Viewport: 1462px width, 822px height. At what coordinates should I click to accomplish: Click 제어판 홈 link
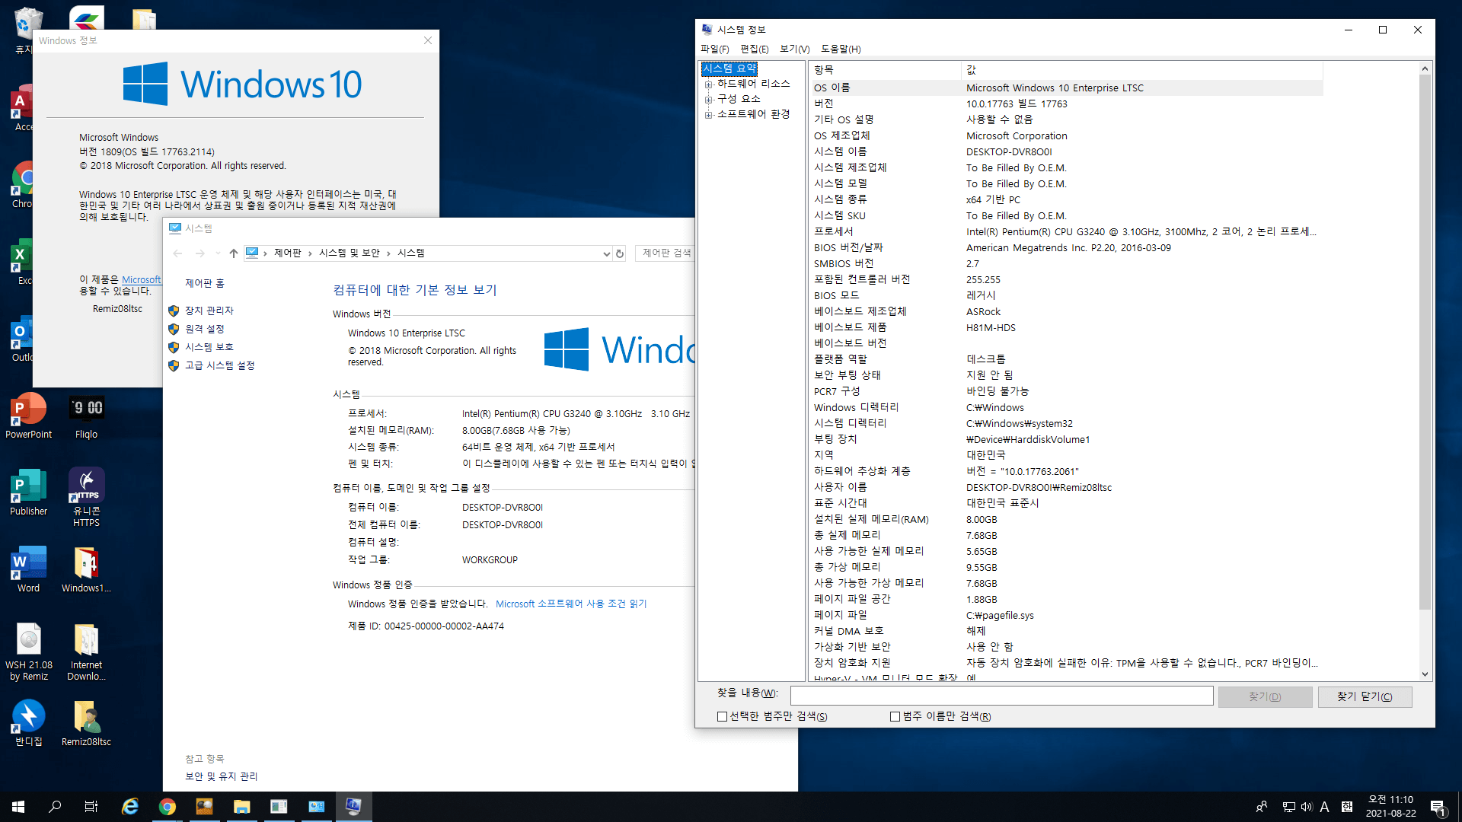[x=205, y=283]
